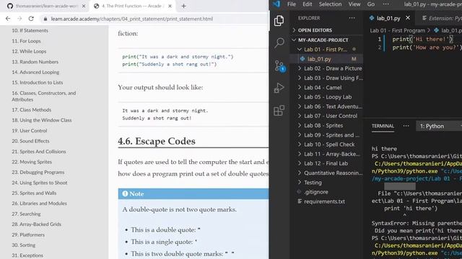
Task: Switch to the lab_01.py editor tab
Action: pyautogui.click(x=388, y=18)
